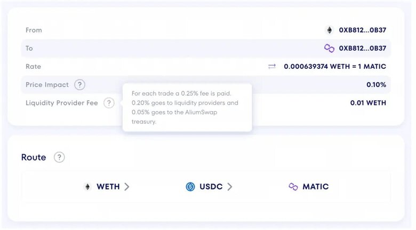The image size is (416, 230).
Task: Click the MATIC label in the route
Action: point(316,187)
